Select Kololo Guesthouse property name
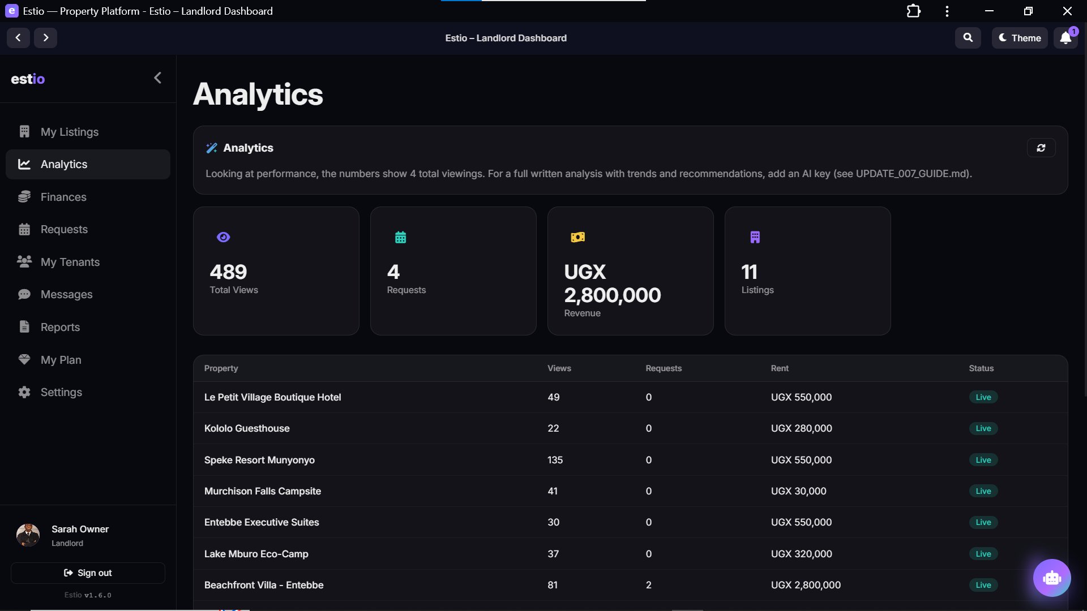The height and width of the screenshot is (611, 1087). click(x=247, y=428)
